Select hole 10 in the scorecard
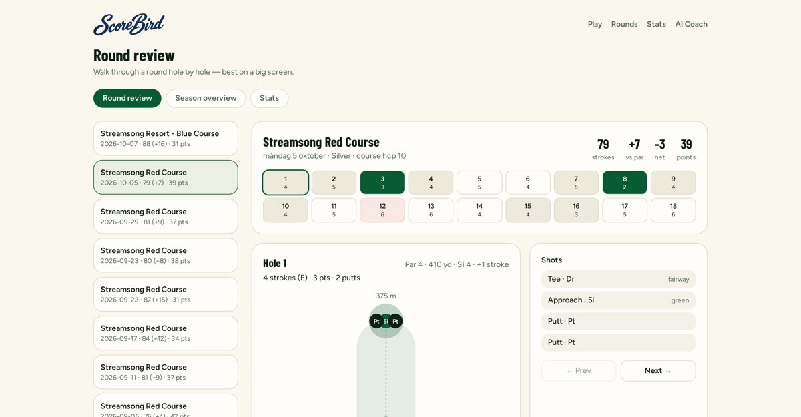 pyautogui.click(x=286, y=210)
